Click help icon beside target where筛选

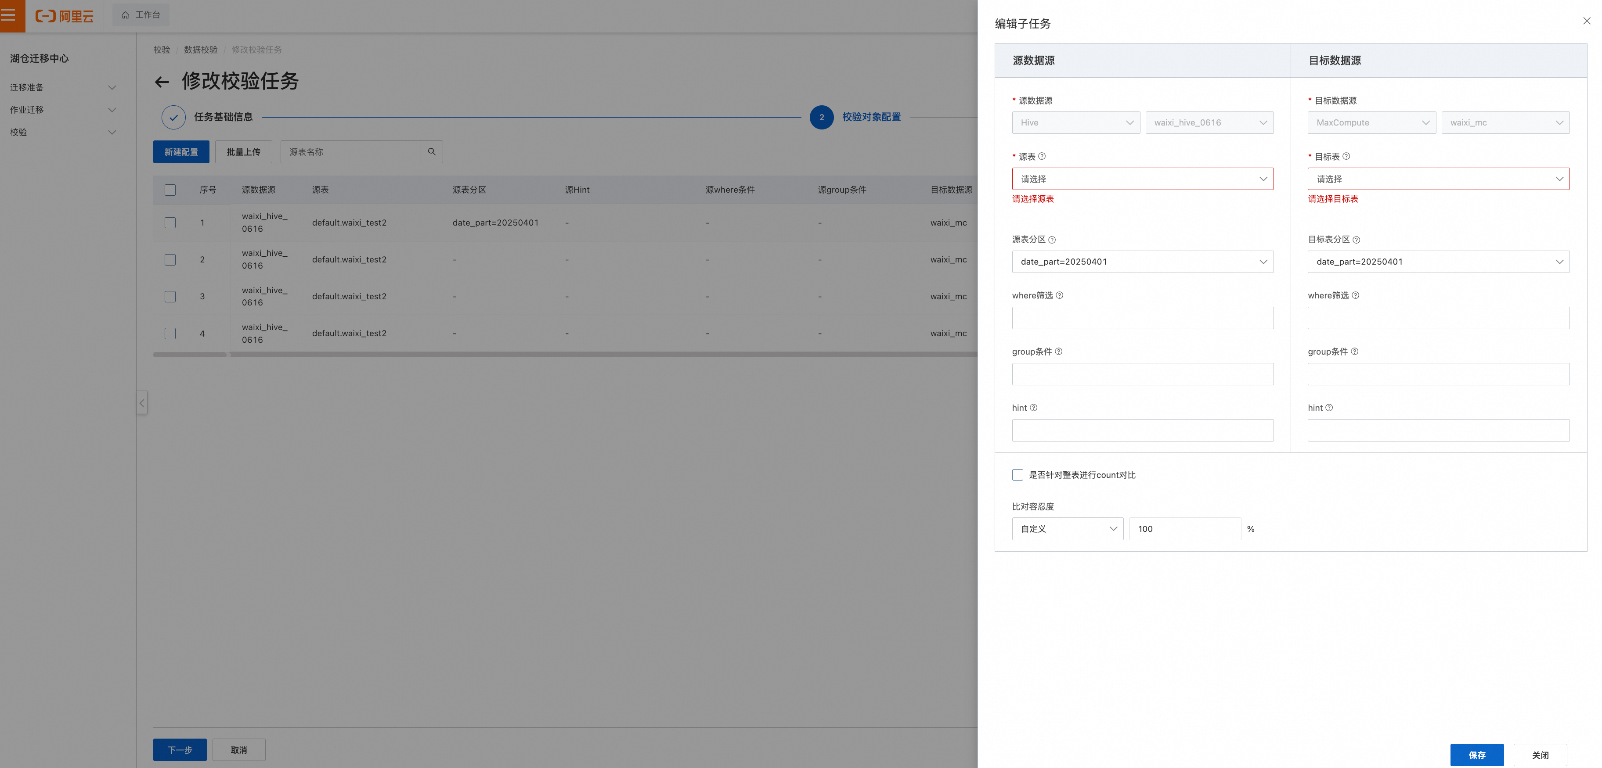click(1356, 296)
